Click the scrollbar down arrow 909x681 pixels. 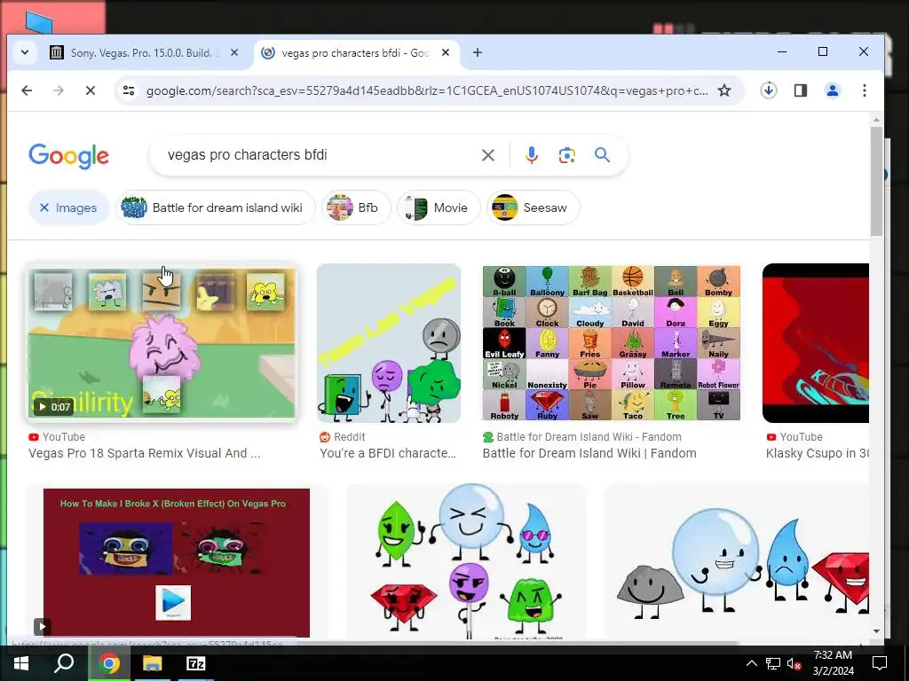876,631
